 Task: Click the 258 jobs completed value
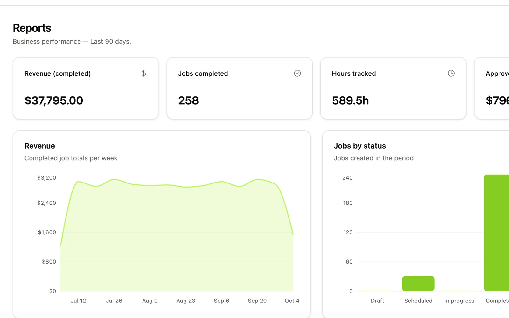[x=188, y=100]
